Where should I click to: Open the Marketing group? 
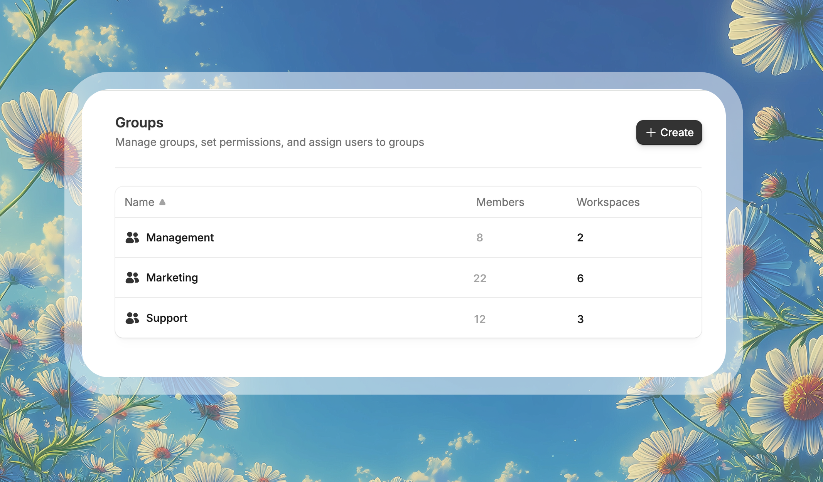click(x=172, y=278)
